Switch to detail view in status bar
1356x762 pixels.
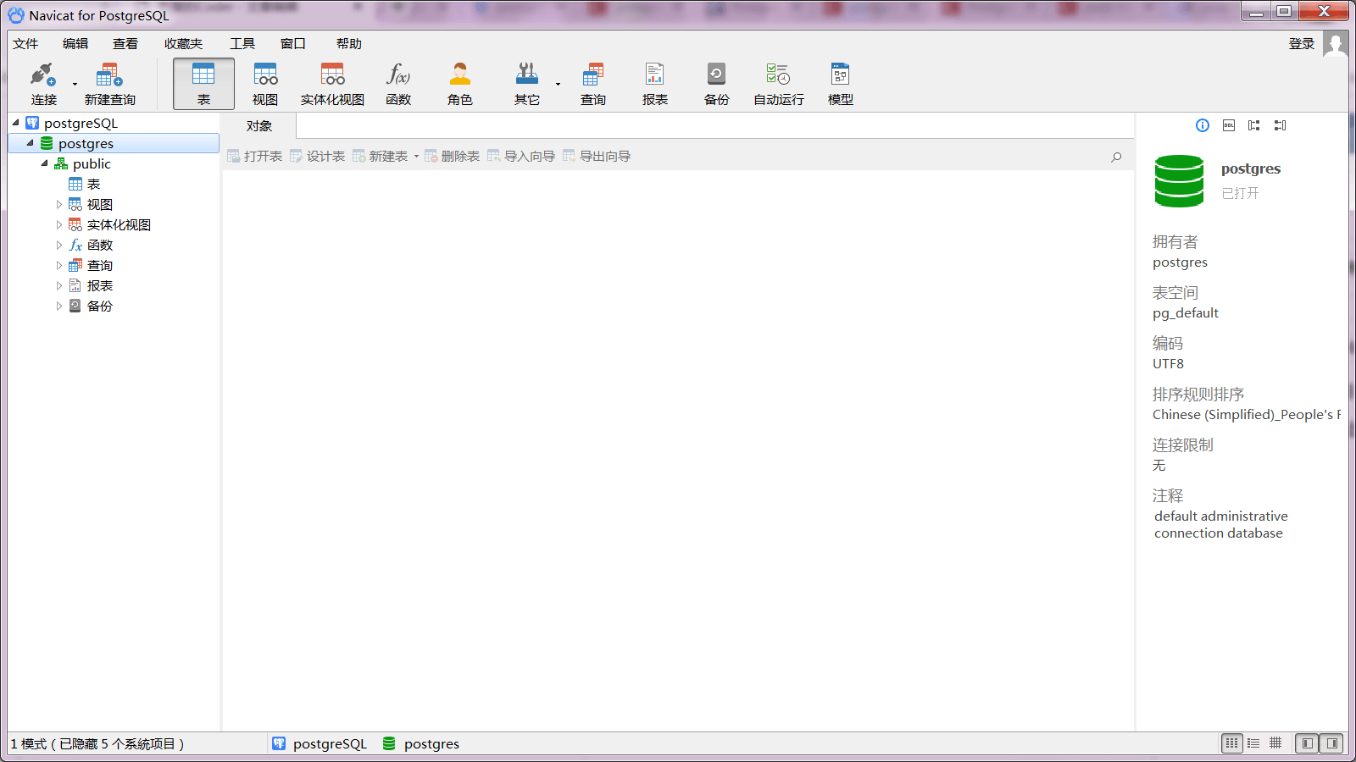coord(1253,743)
